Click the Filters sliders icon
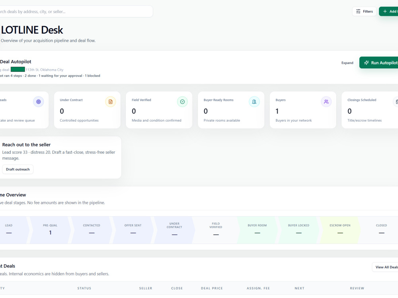 (x=358, y=12)
